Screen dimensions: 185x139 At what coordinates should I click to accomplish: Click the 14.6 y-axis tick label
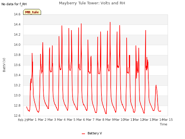pos(17,14)
